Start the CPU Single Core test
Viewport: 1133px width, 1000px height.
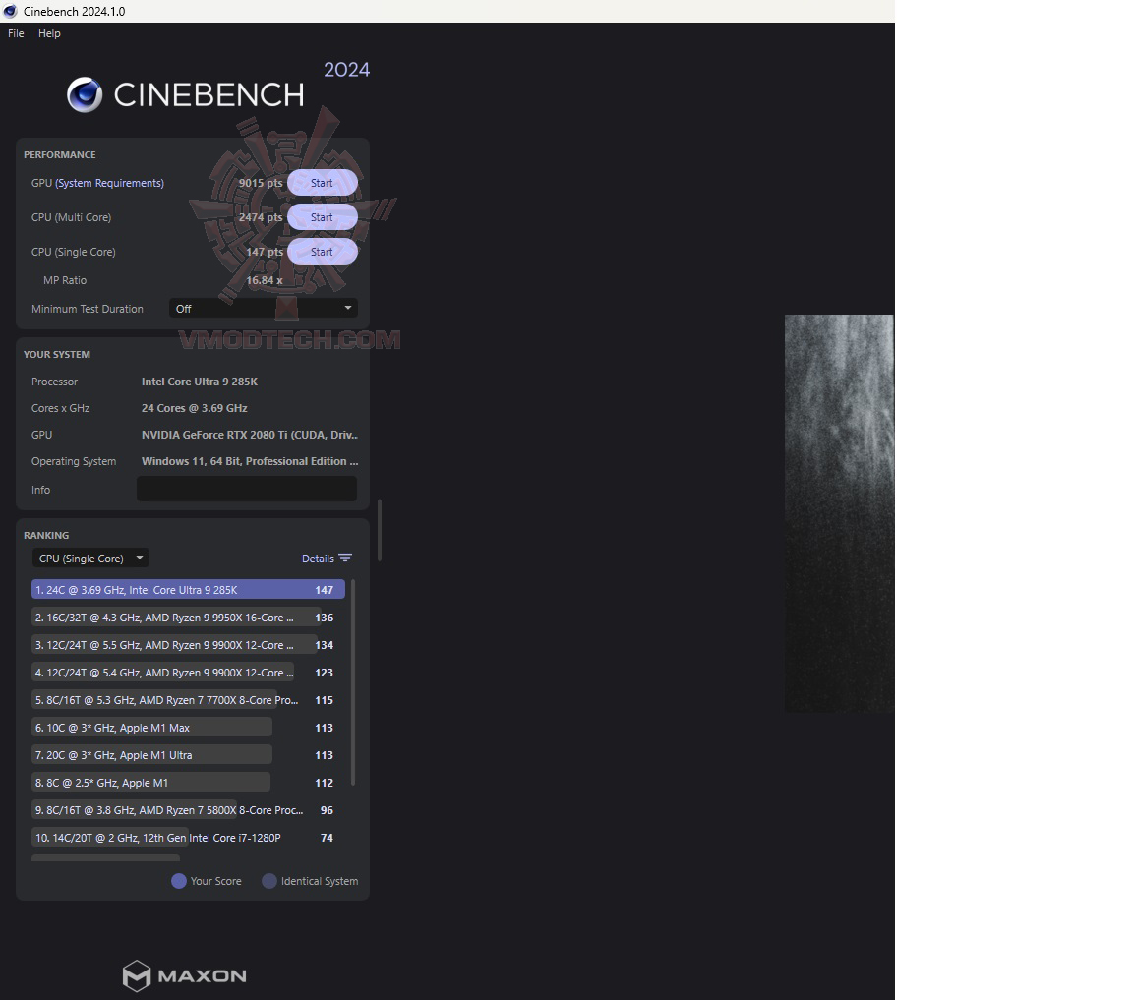point(323,252)
